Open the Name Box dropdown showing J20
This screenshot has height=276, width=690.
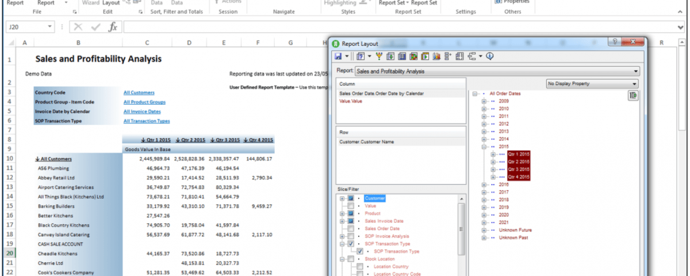[x=50, y=26]
